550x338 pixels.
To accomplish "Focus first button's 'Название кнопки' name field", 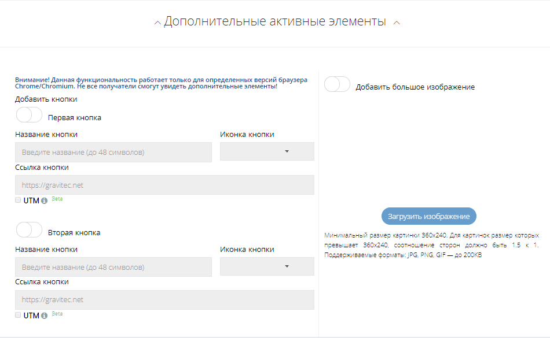I will click(113, 152).
